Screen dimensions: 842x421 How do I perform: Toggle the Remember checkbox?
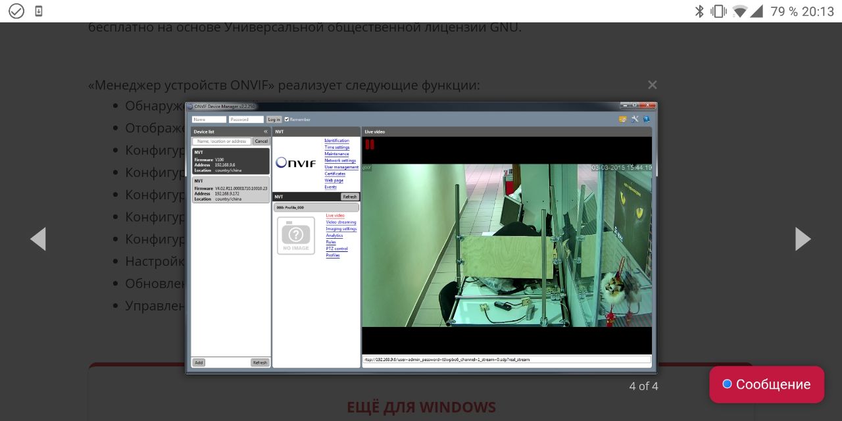click(286, 120)
